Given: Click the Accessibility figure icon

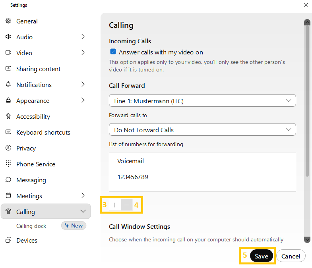Looking at the screenshot, I should 8,116.
